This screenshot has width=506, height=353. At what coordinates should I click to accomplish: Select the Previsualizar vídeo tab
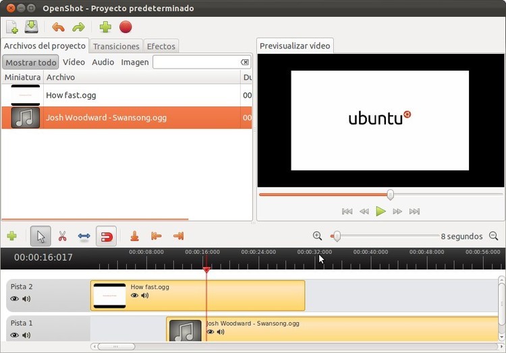point(295,46)
